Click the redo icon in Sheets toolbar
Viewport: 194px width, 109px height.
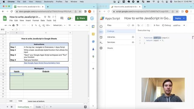10,25
